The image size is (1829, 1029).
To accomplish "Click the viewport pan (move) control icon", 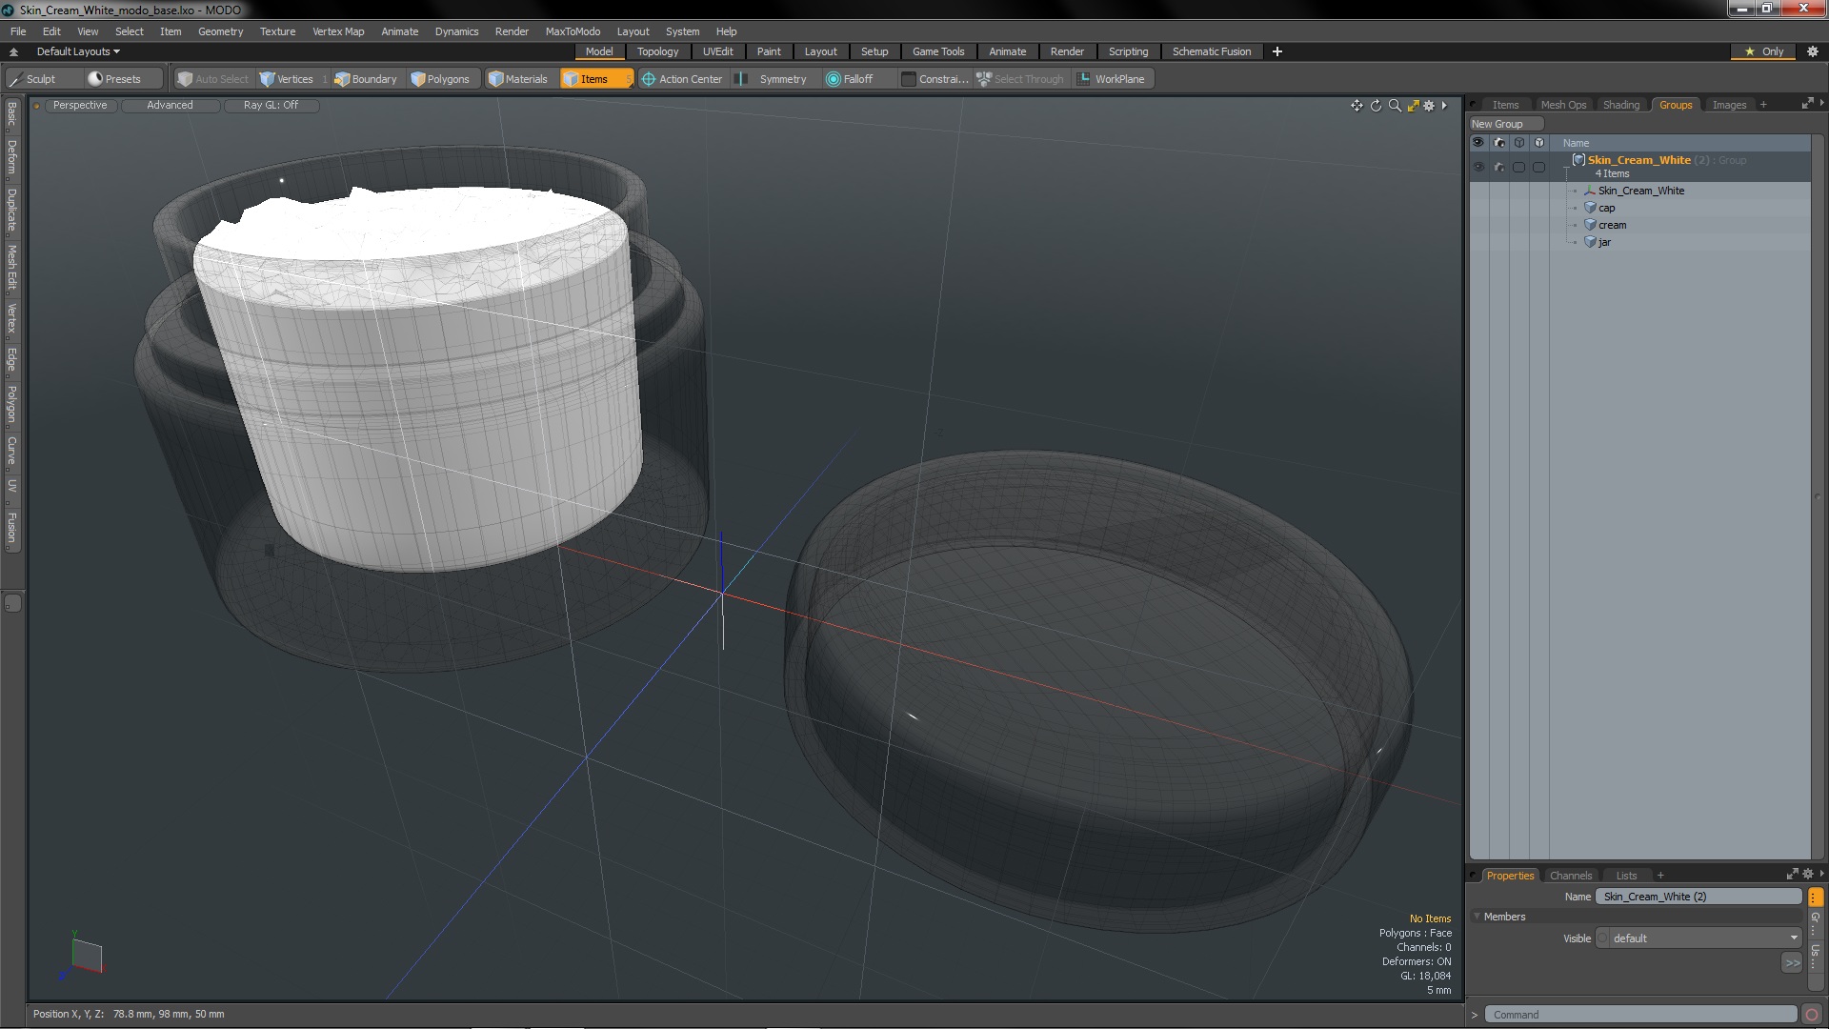I will tap(1357, 106).
